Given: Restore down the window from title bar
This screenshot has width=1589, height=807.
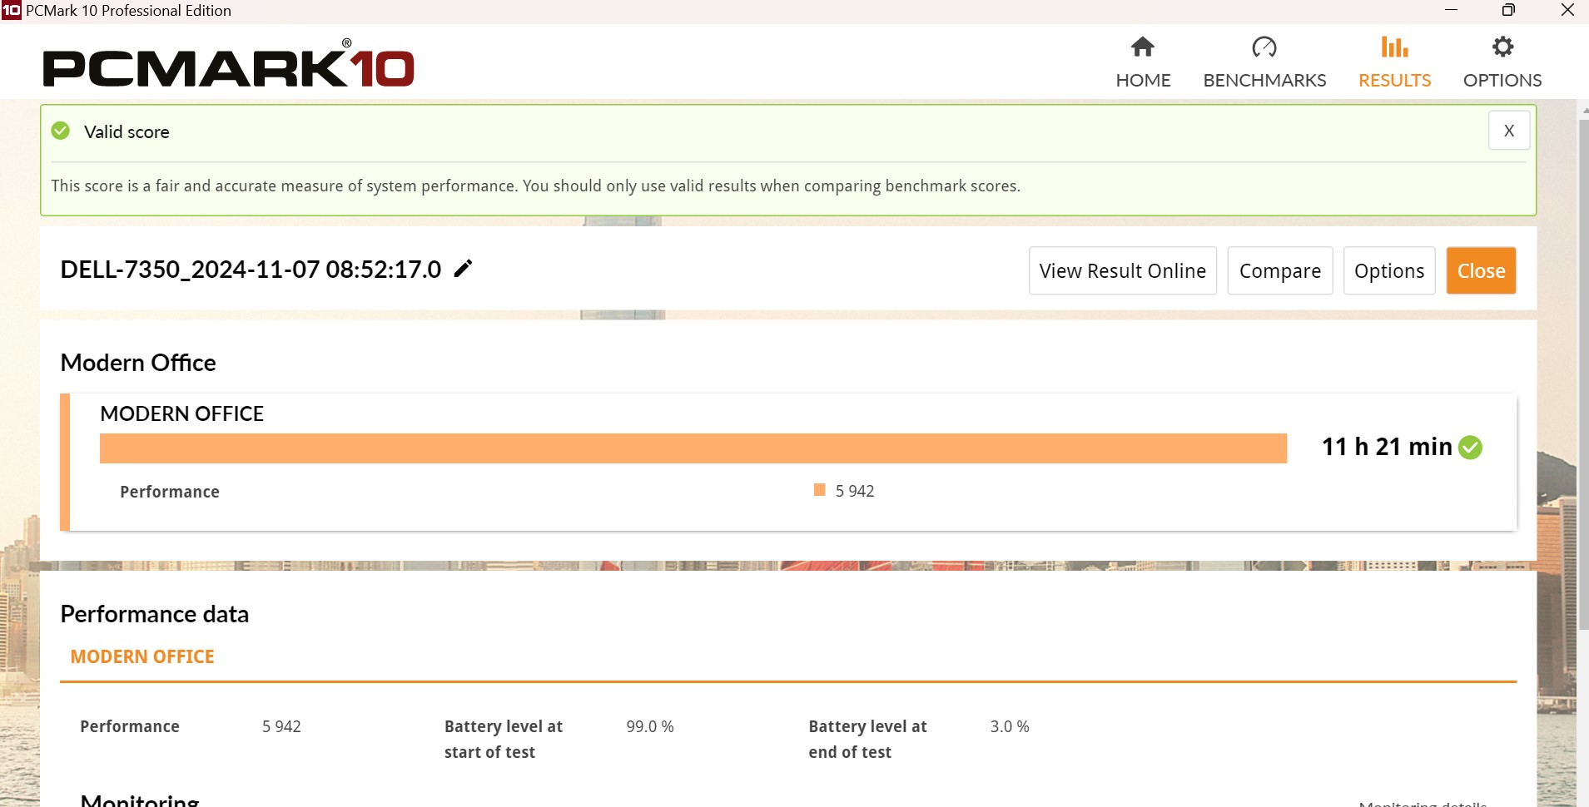Looking at the screenshot, I should pos(1507,11).
